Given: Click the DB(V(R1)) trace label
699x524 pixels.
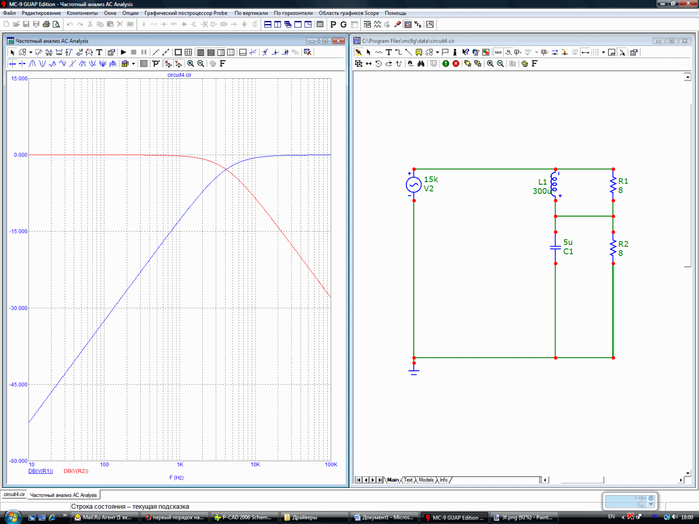Looking at the screenshot, I should coord(41,471).
